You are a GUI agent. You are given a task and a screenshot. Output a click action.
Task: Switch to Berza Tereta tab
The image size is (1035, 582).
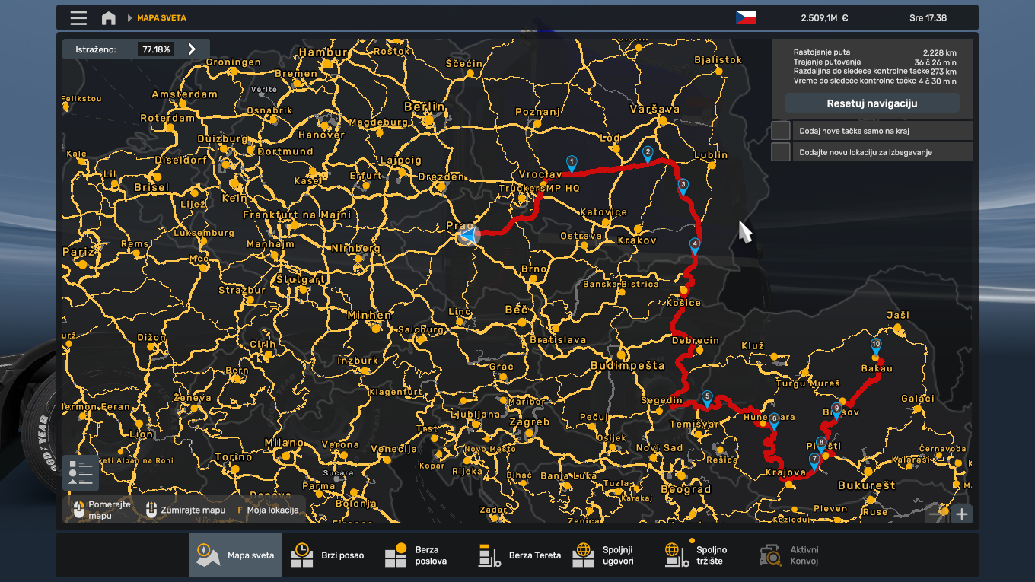click(x=518, y=555)
